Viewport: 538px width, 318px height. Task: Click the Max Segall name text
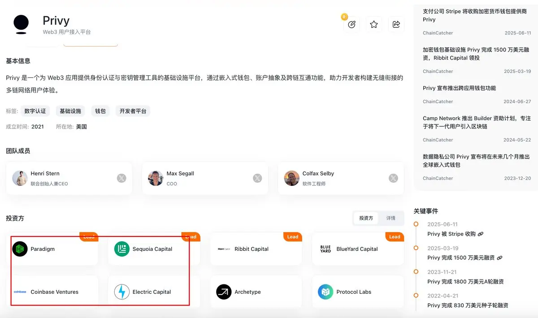(180, 173)
